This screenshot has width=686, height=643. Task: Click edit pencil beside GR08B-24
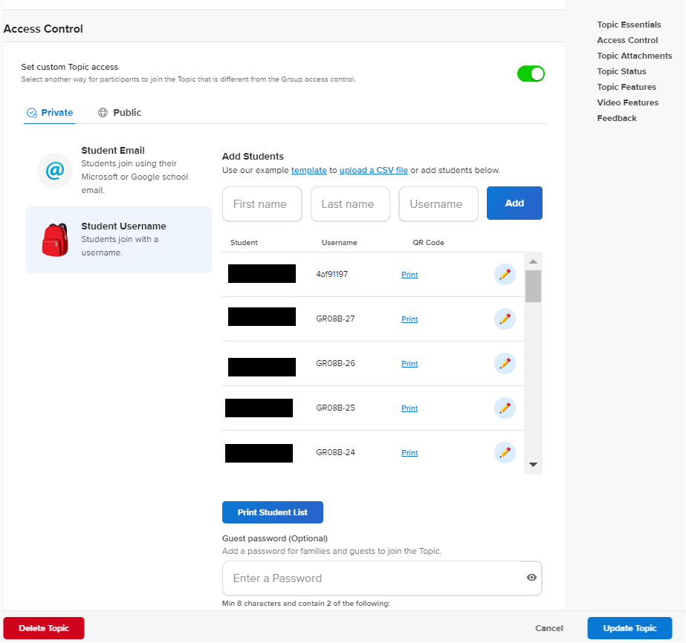[505, 452]
